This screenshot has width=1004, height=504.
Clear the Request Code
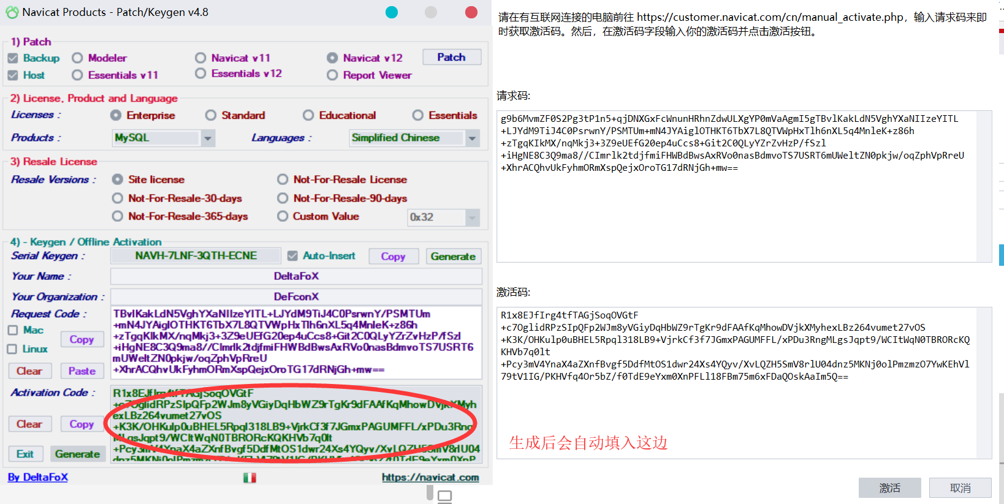click(29, 371)
